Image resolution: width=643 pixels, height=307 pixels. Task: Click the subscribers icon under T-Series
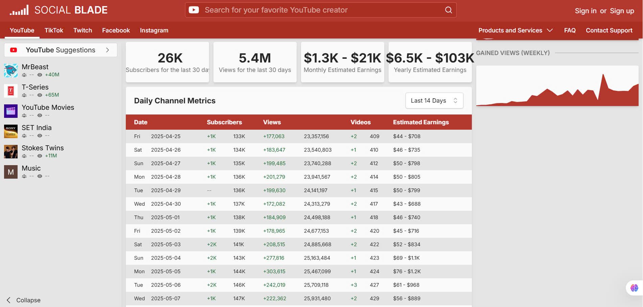click(24, 95)
